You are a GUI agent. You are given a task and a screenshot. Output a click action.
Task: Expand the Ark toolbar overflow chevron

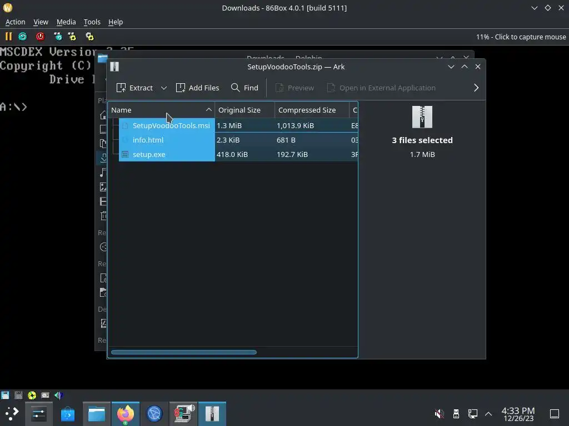coord(476,88)
